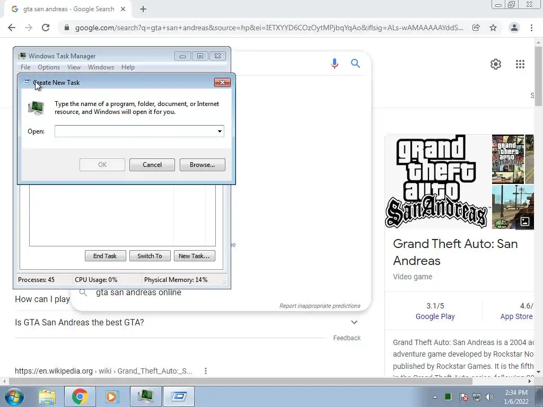
Task: Click Chrome icon in taskbar
Action: [x=80, y=396]
